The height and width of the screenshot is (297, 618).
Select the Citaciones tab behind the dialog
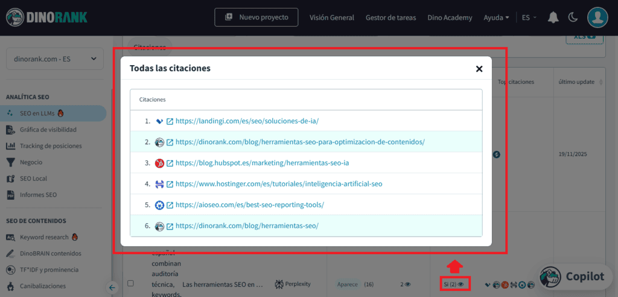coord(150,47)
